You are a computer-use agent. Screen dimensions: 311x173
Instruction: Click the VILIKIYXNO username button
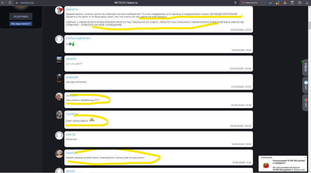click(x=21, y=17)
